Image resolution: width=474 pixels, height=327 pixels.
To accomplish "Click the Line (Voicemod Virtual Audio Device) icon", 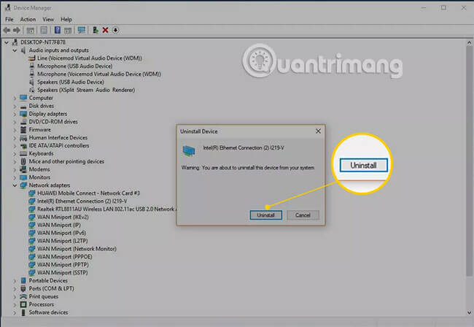I will (32, 58).
